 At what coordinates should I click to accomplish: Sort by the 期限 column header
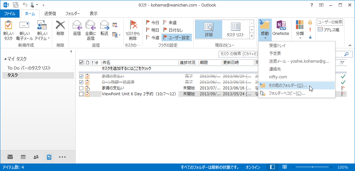tap(210, 63)
